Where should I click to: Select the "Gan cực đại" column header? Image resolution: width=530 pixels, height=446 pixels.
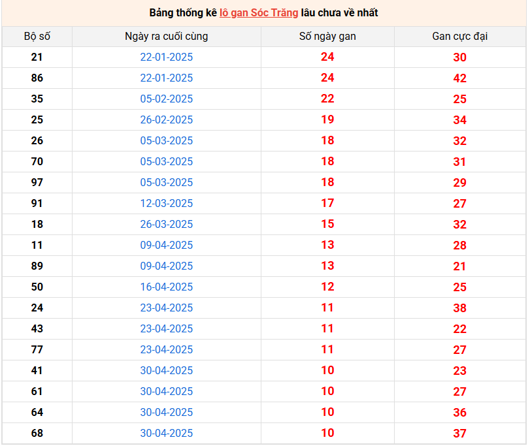coord(459,36)
